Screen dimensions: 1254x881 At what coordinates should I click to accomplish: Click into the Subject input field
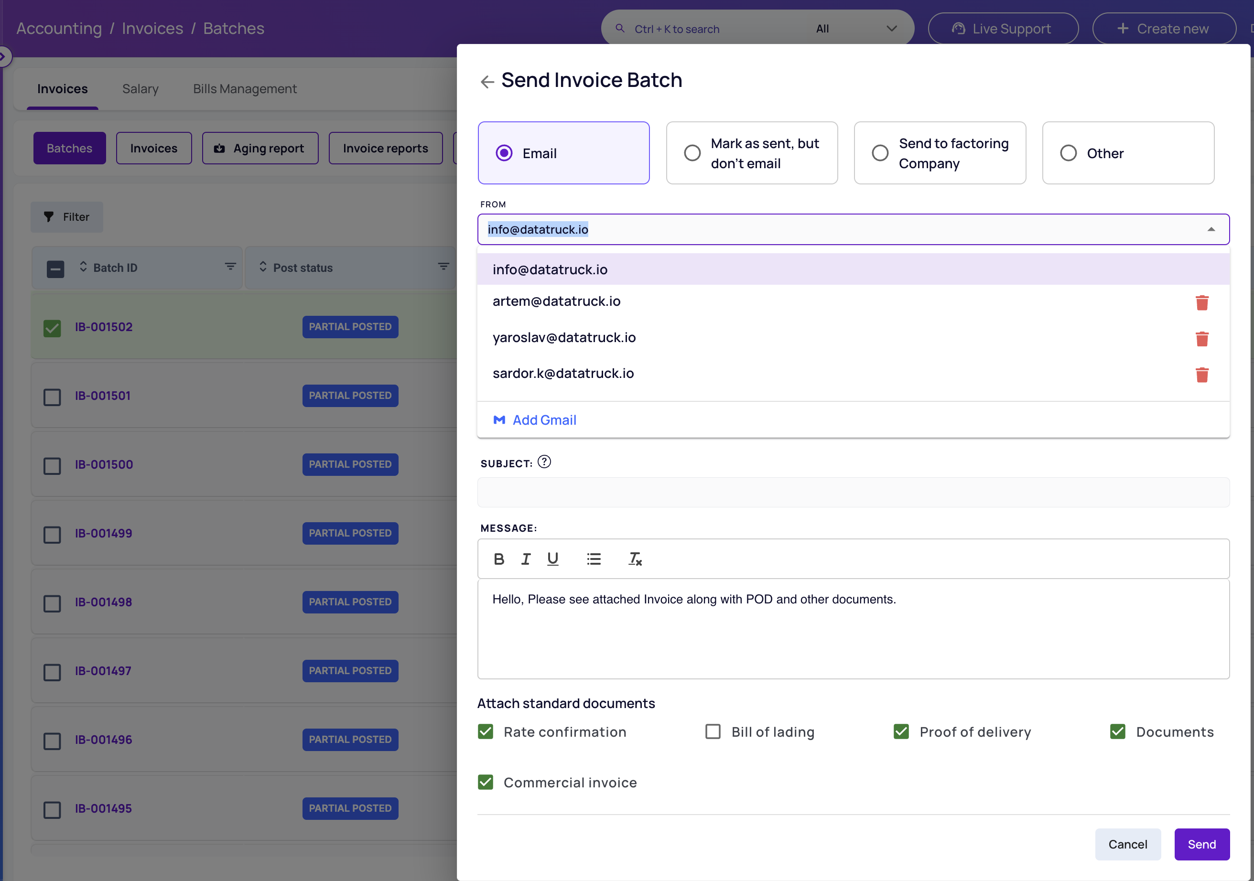coord(853,493)
